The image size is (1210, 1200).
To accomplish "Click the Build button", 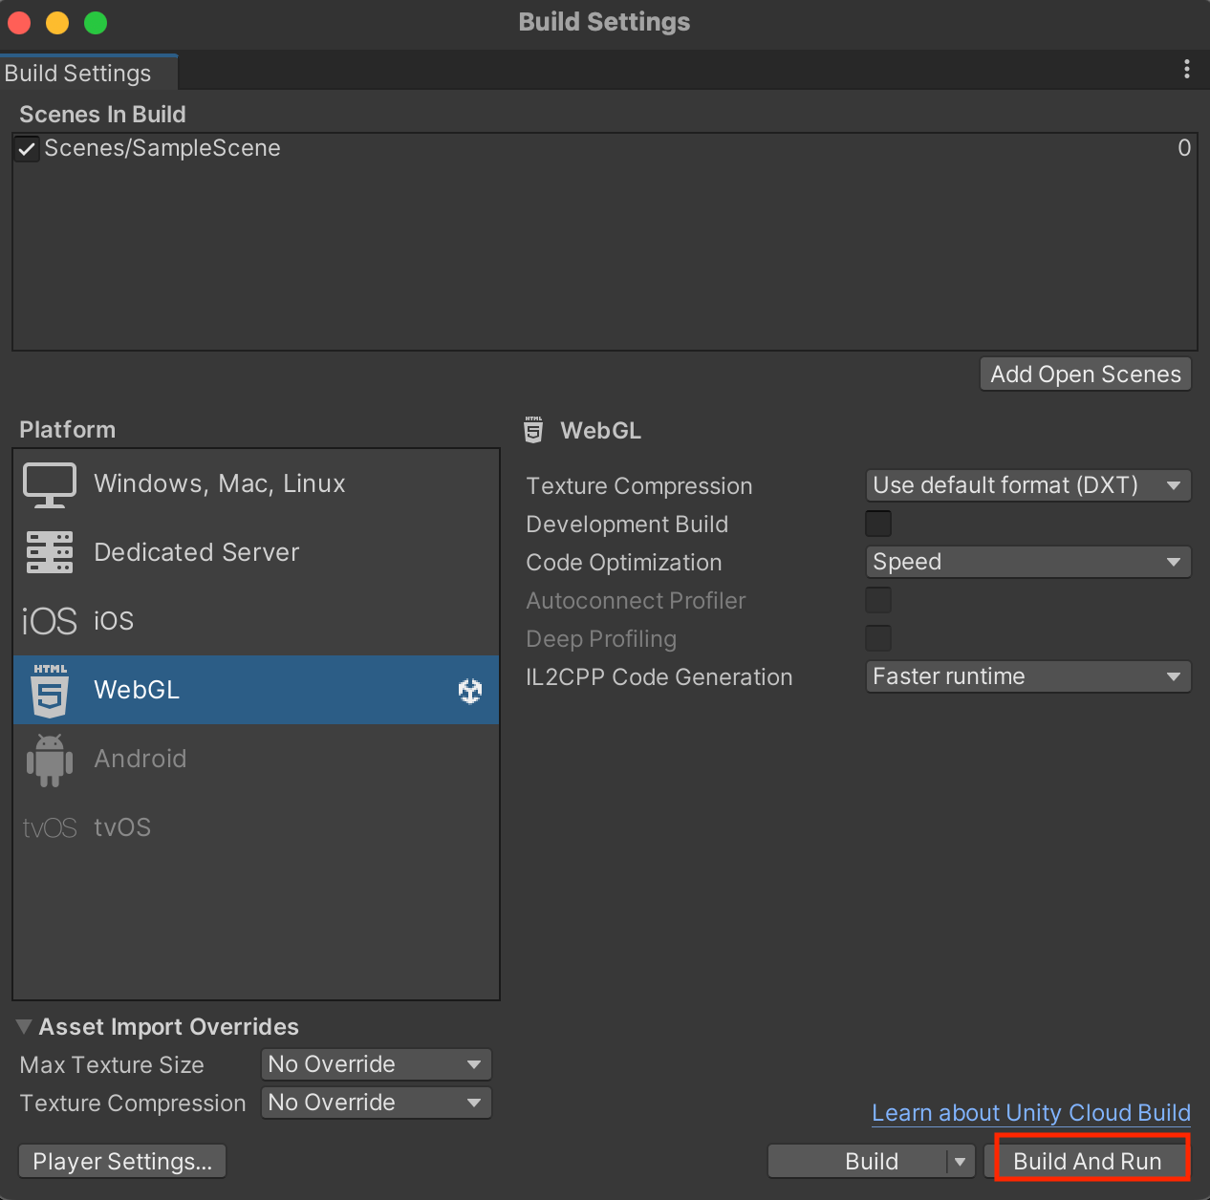I will [858, 1162].
